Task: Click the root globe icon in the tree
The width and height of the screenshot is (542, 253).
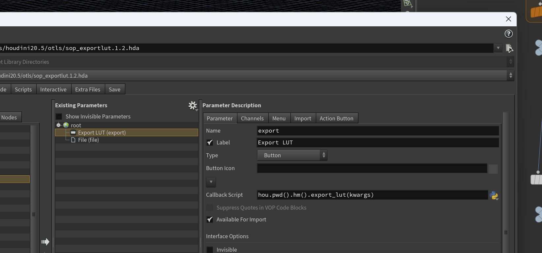Action: tap(66, 125)
